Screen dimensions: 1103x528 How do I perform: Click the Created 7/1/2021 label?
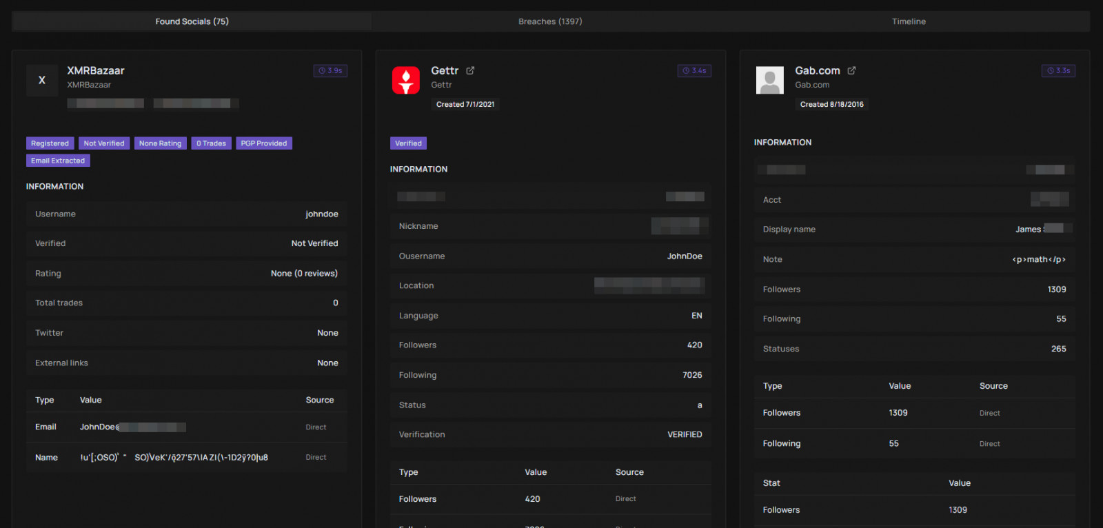click(465, 104)
